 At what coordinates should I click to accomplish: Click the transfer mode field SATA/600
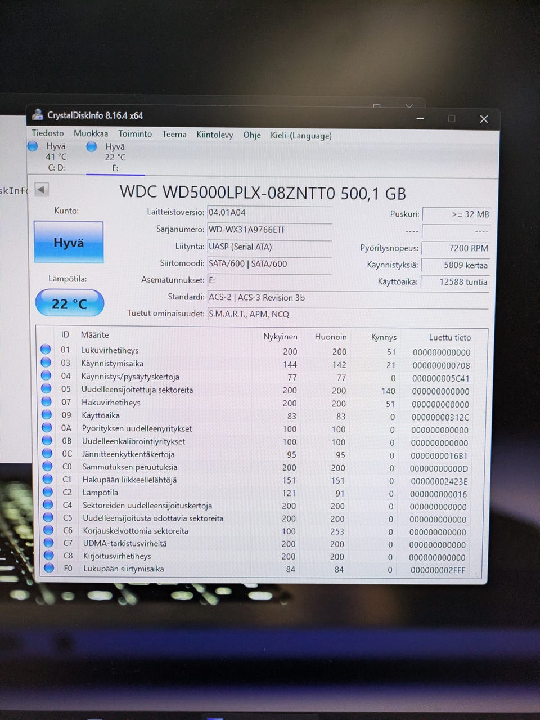click(269, 263)
